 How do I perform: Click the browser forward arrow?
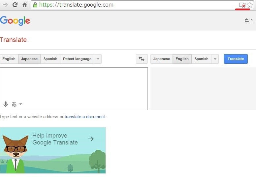pos(5,5)
